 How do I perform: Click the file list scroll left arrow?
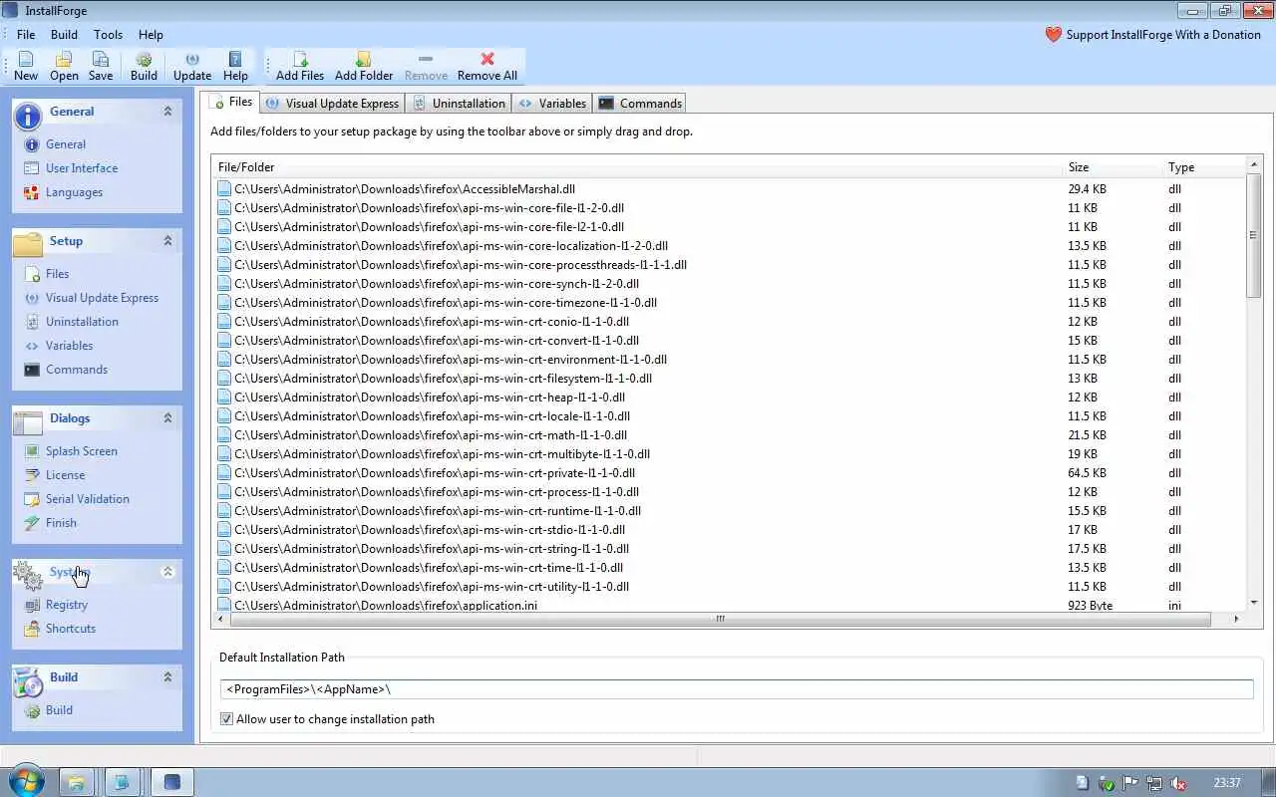click(221, 619)
